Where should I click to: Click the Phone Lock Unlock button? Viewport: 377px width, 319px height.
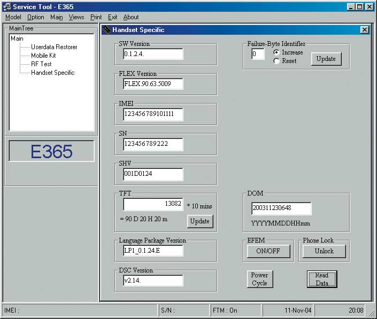click(324, 251)
